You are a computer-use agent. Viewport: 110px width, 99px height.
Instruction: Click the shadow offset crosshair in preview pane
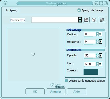33,54
